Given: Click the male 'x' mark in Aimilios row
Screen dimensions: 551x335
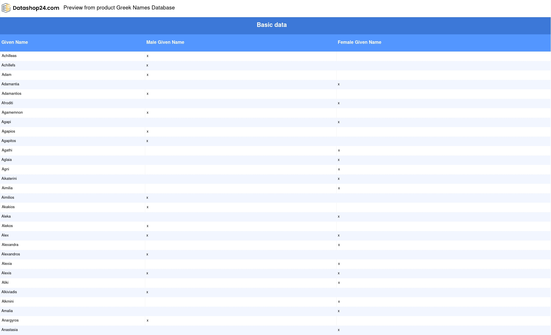Looking at the screenshot, I should tap(147, 198).
